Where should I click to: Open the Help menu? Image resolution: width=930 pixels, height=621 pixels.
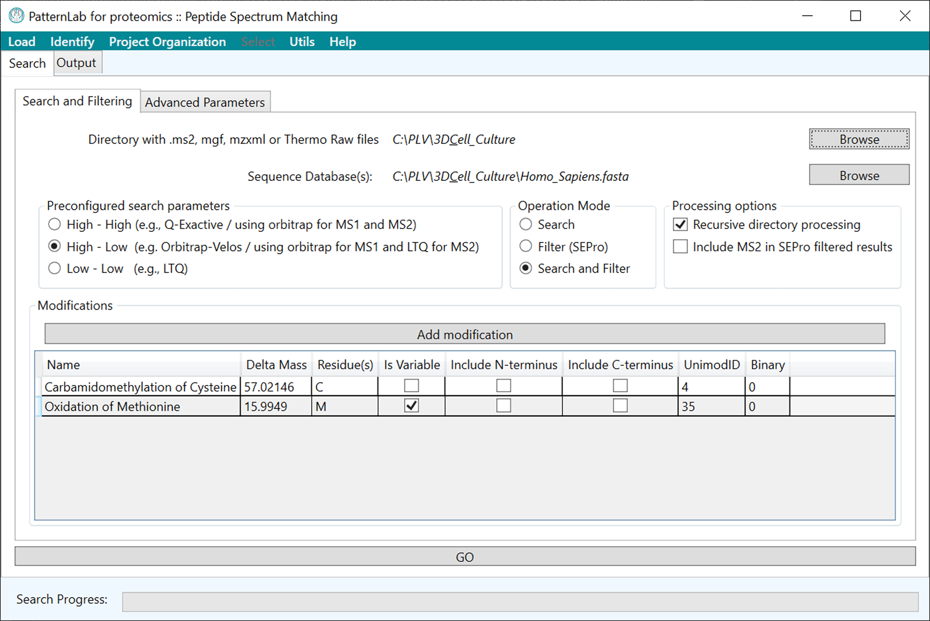(343, 42)
